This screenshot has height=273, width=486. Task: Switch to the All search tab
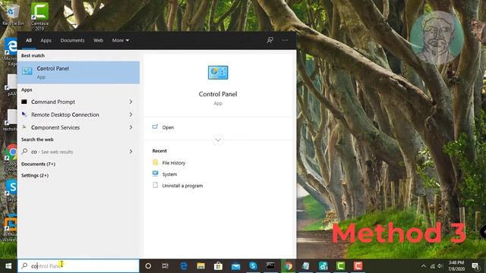[x=29, y=40]
